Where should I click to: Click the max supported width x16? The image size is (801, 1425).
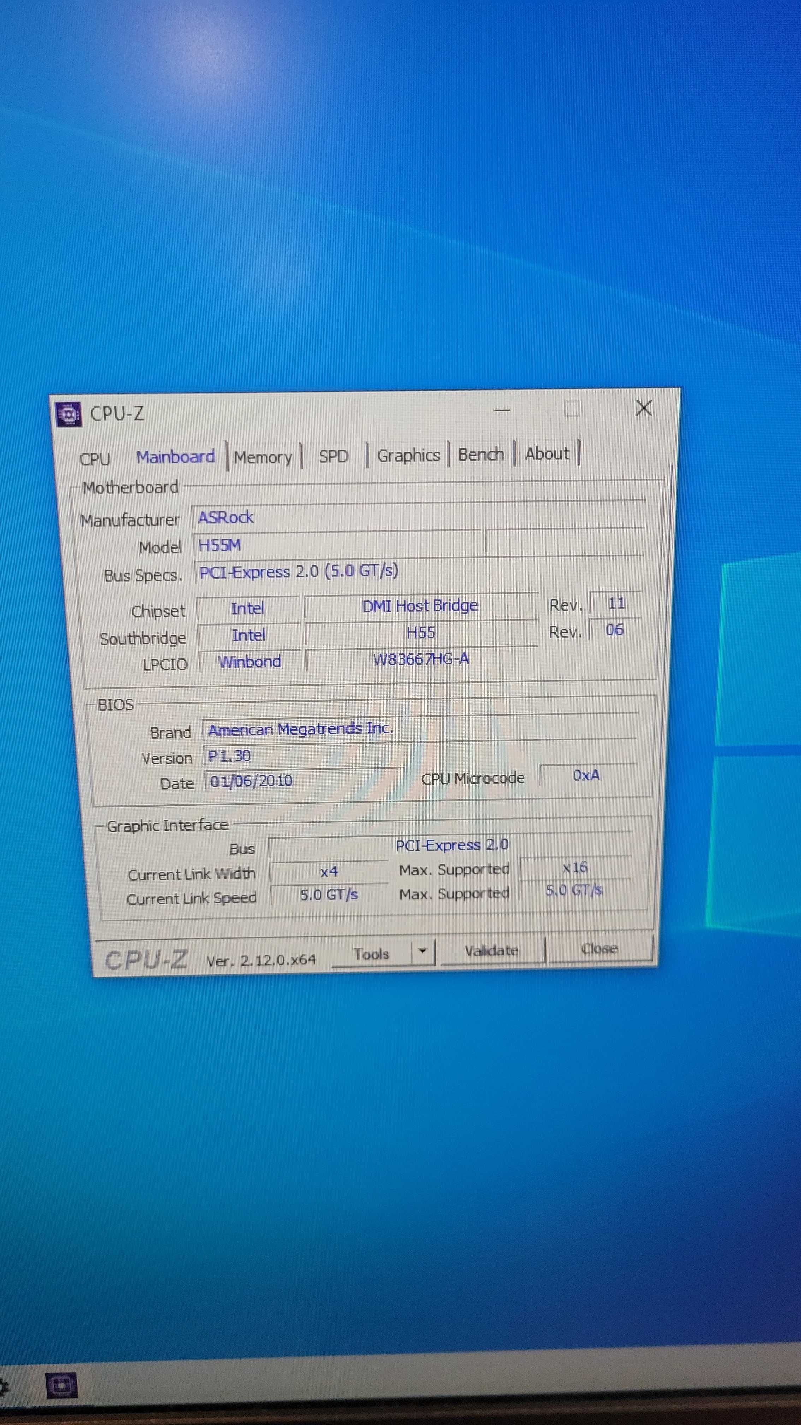point(575,867)
